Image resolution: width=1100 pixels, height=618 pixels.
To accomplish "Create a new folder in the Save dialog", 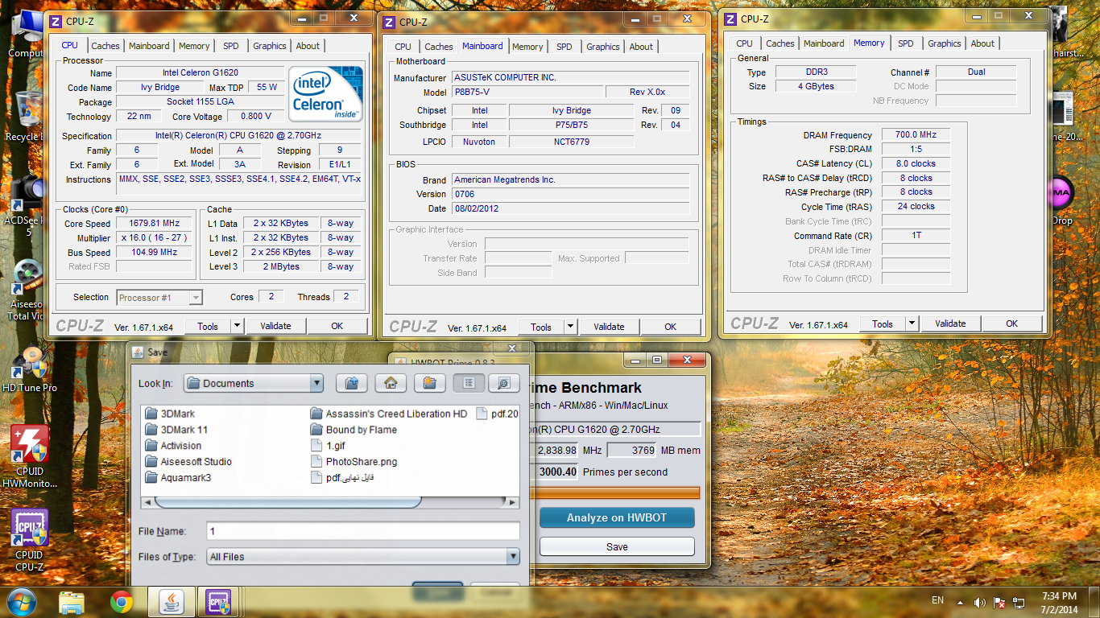I will click(x=429, y=383).
